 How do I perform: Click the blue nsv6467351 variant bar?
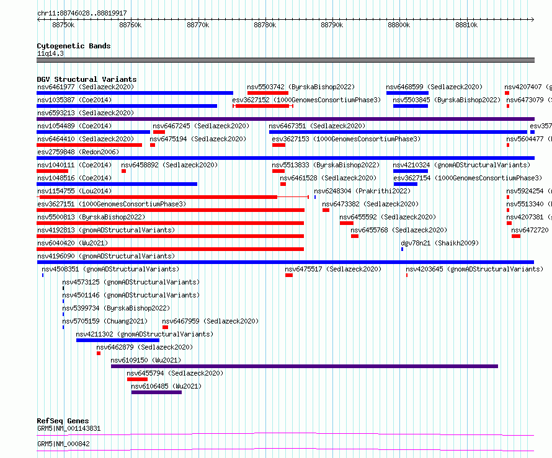(x=398, y=132)
